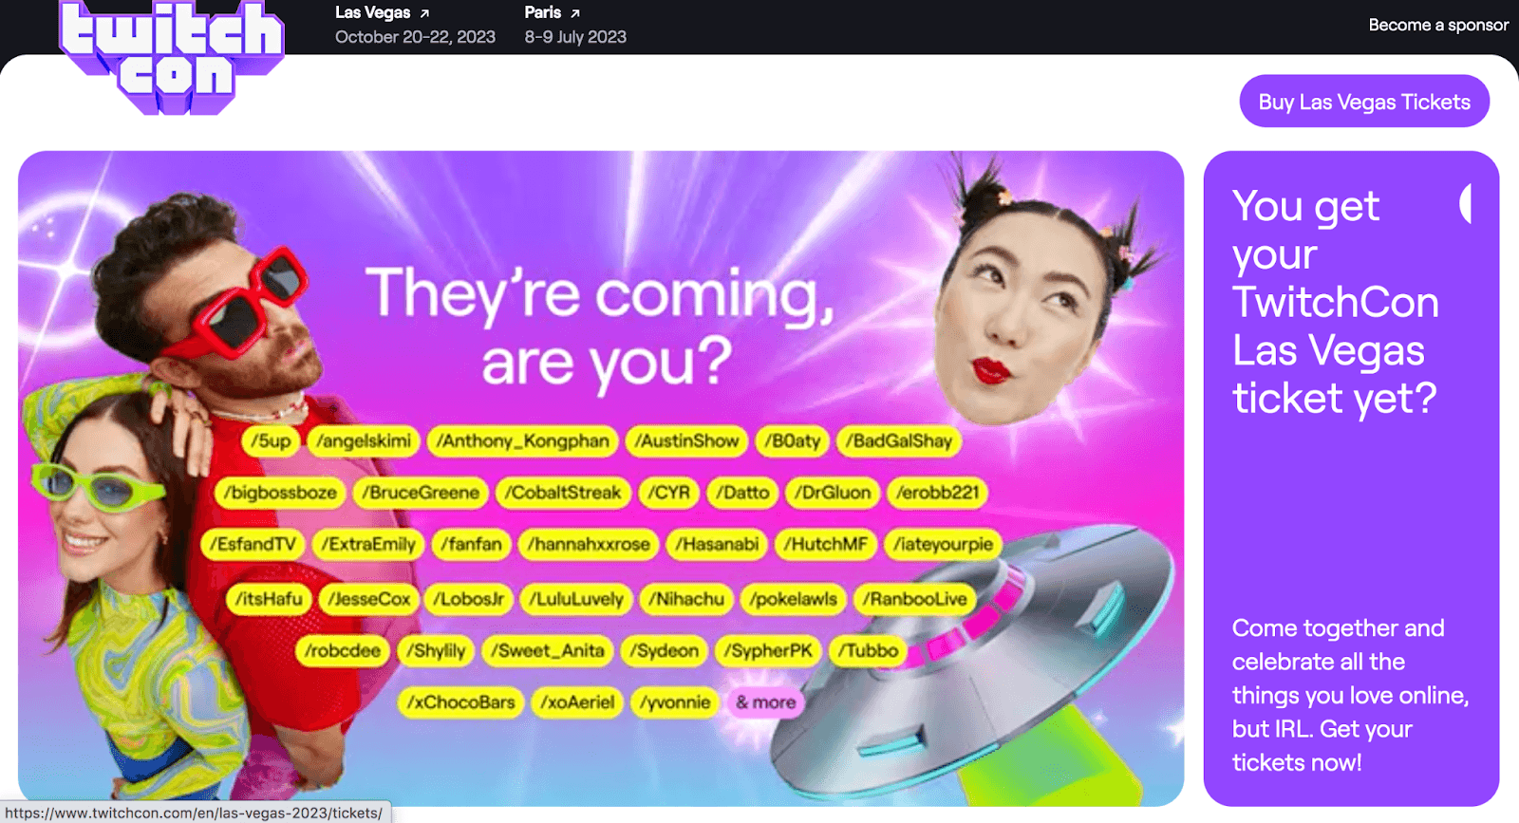Select the /DrGluon tag
Screen dimensions: 1519x823
click(833, 493)
